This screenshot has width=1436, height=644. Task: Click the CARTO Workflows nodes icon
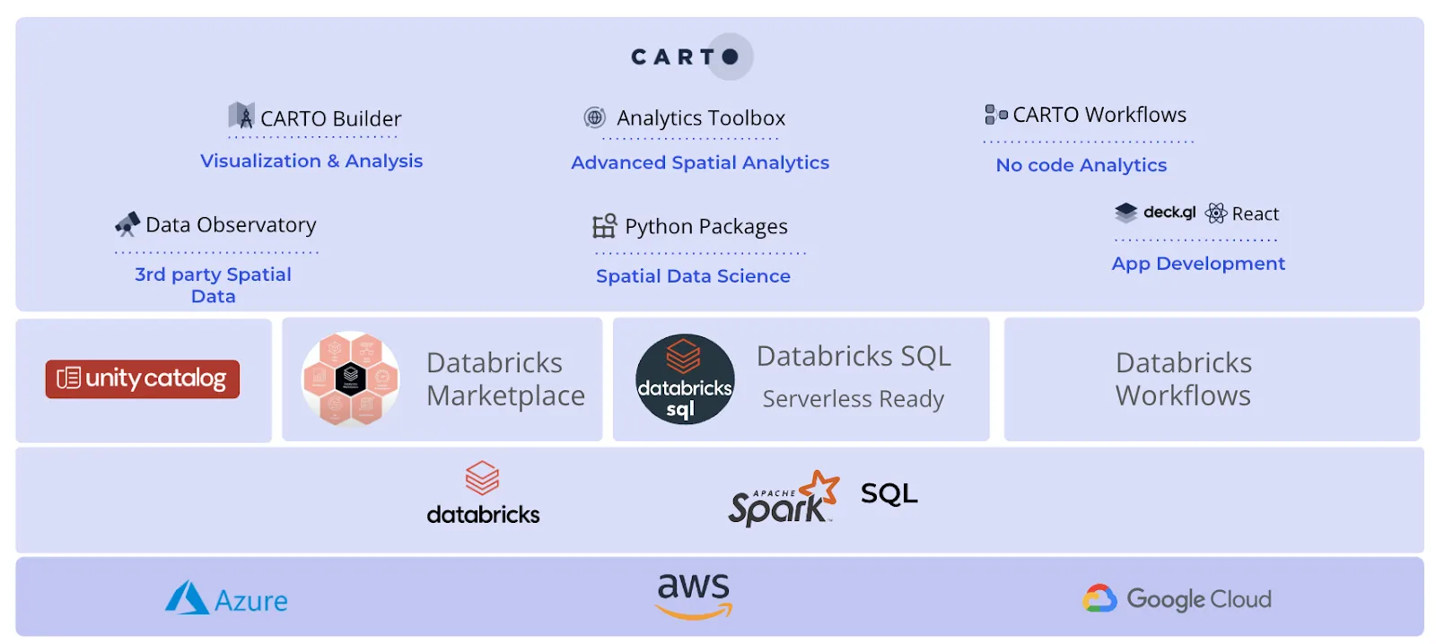click(x=995, y=114)
